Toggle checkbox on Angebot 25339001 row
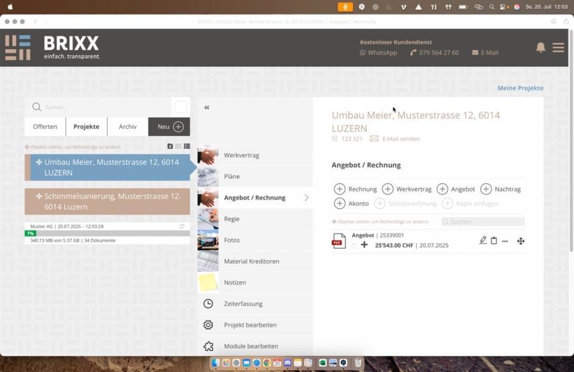The height and width of the screenshot is (372, 574). (354, 246)
